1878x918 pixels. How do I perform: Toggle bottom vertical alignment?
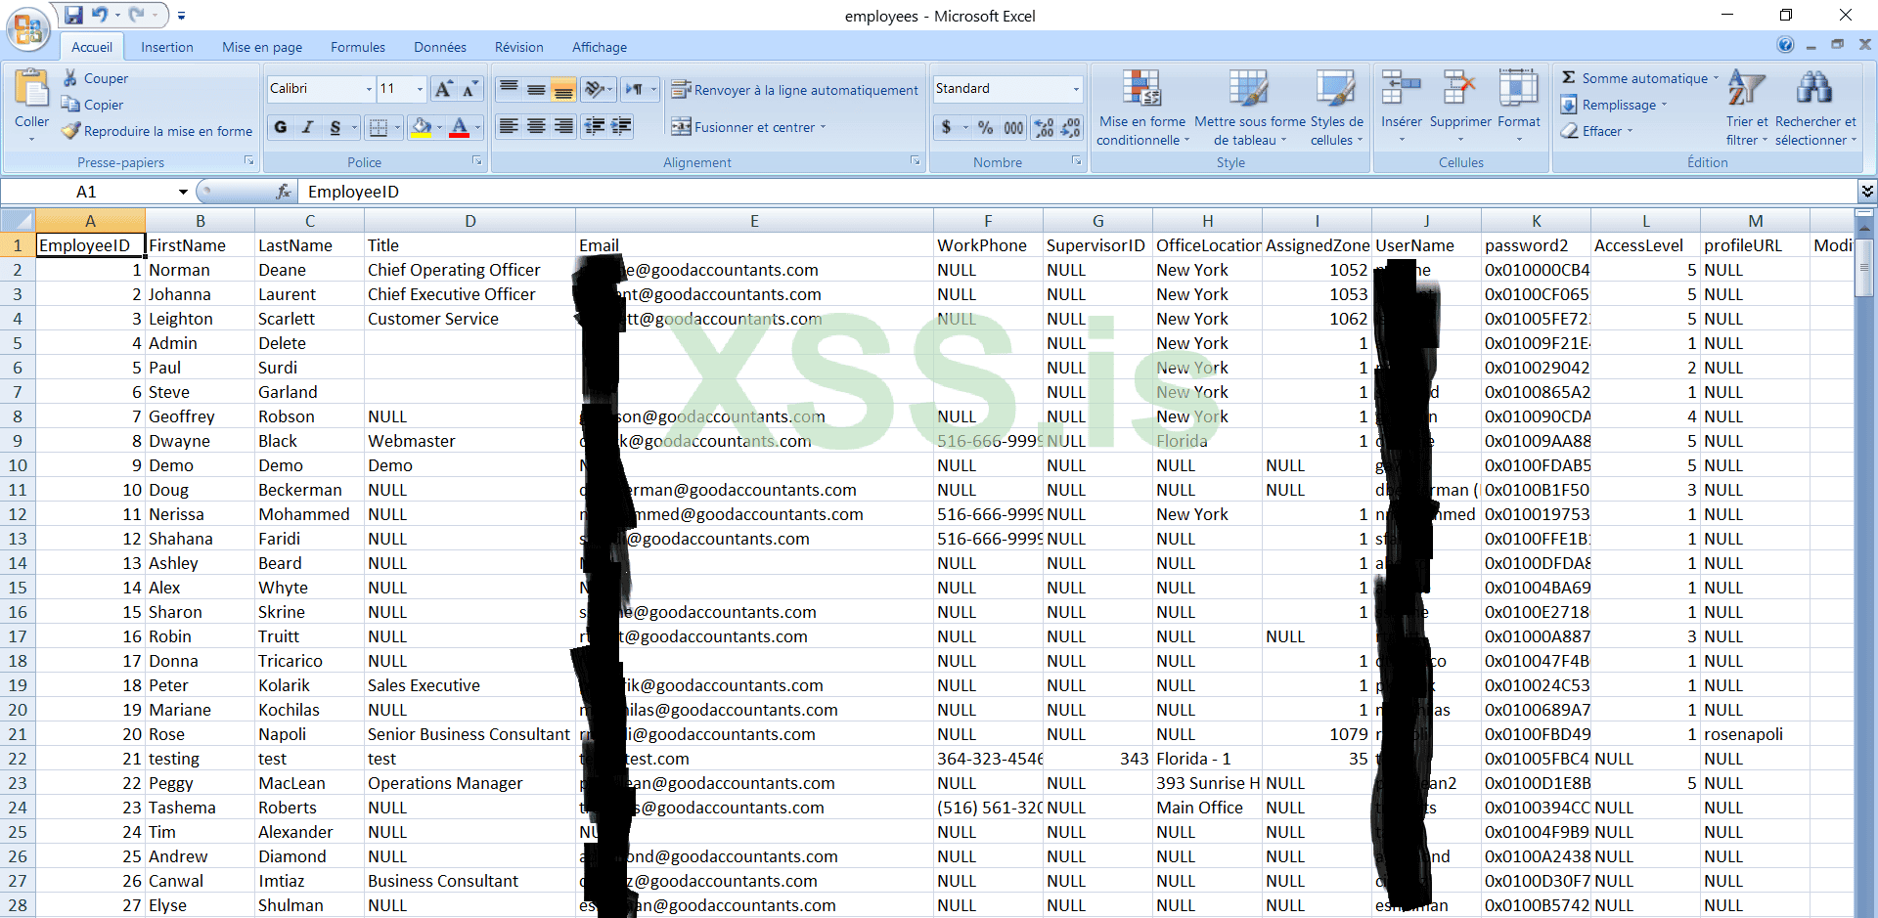point(563,89)
